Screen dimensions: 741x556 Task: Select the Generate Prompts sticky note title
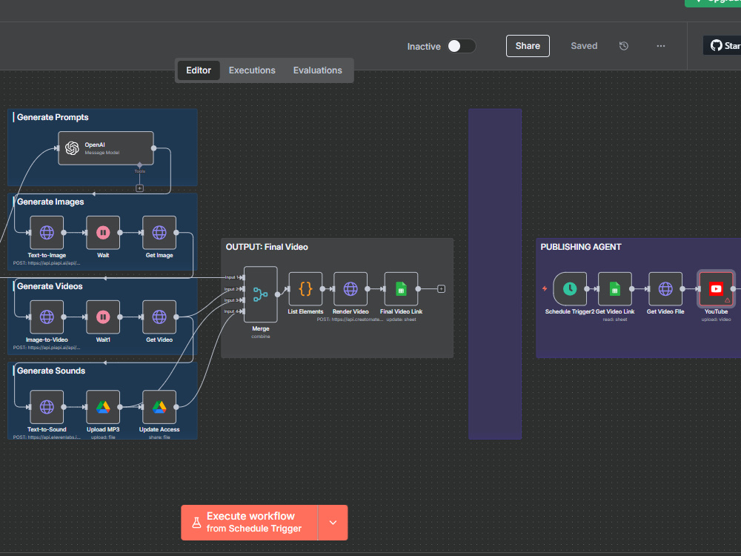tap(53, 117)
